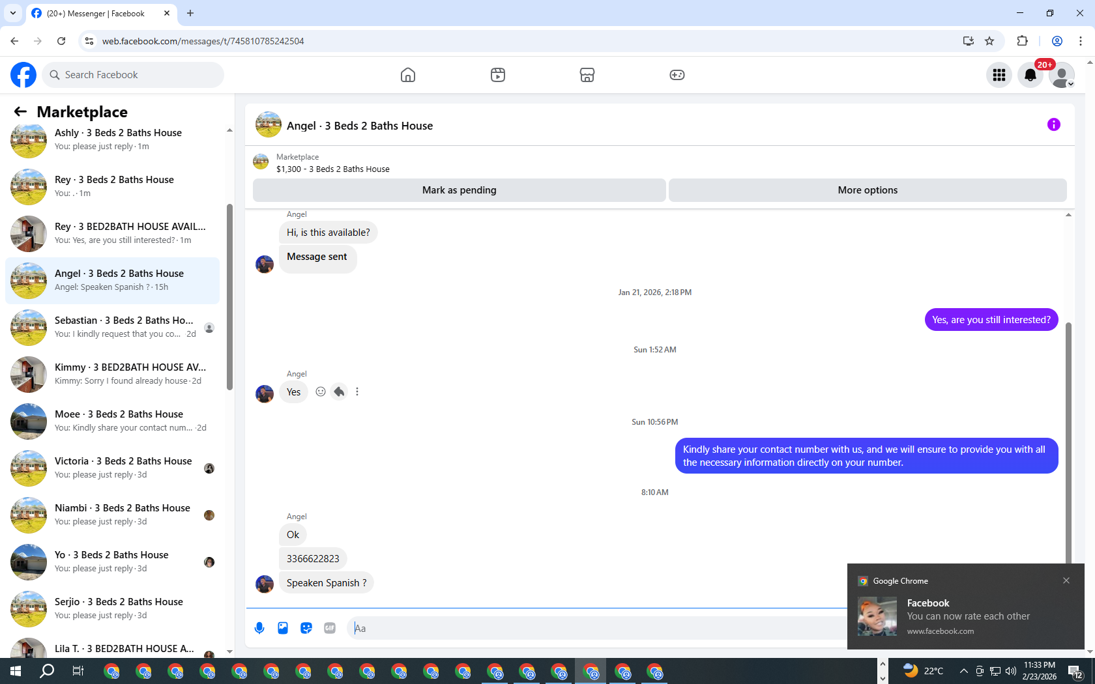Viewport: 1095px width, 684px height.
Task: Choose a sticker icon
Action: 306,628
